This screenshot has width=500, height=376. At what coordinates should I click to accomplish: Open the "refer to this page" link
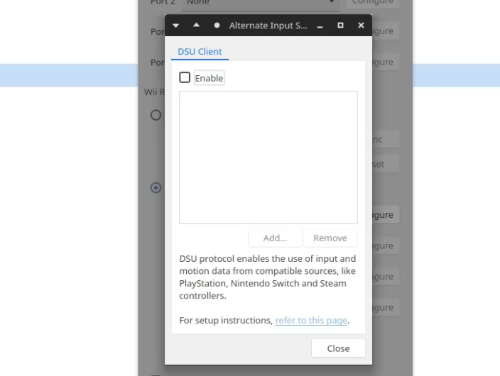click(311, 321)
